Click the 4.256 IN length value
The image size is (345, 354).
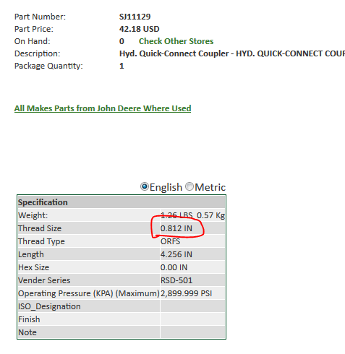point(176,254)
